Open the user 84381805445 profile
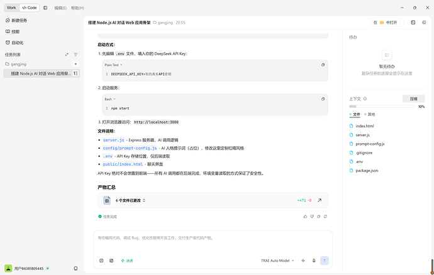 [x=26, y=268]
